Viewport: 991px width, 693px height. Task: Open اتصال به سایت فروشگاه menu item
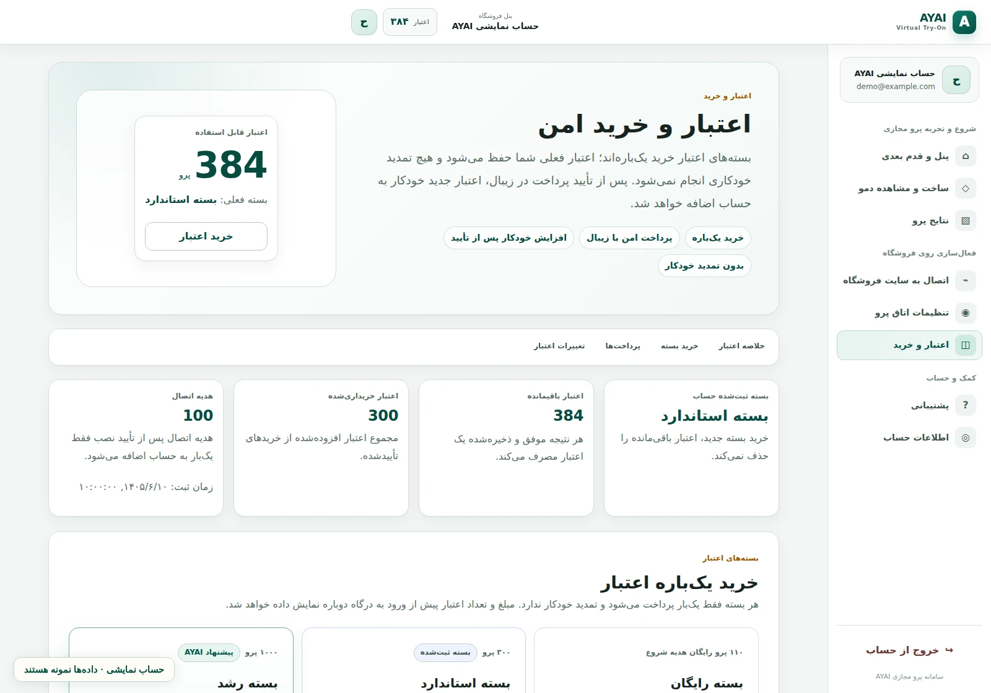click(909, 280)
